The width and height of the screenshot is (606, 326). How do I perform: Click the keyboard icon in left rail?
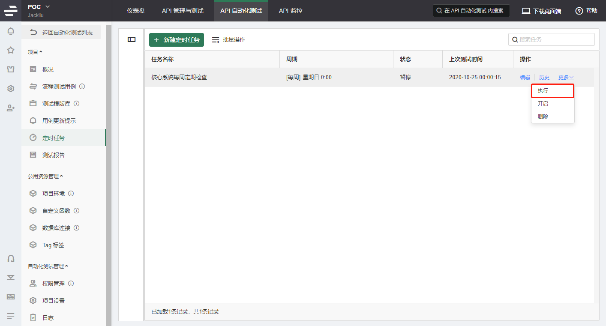tap(11, 297)
